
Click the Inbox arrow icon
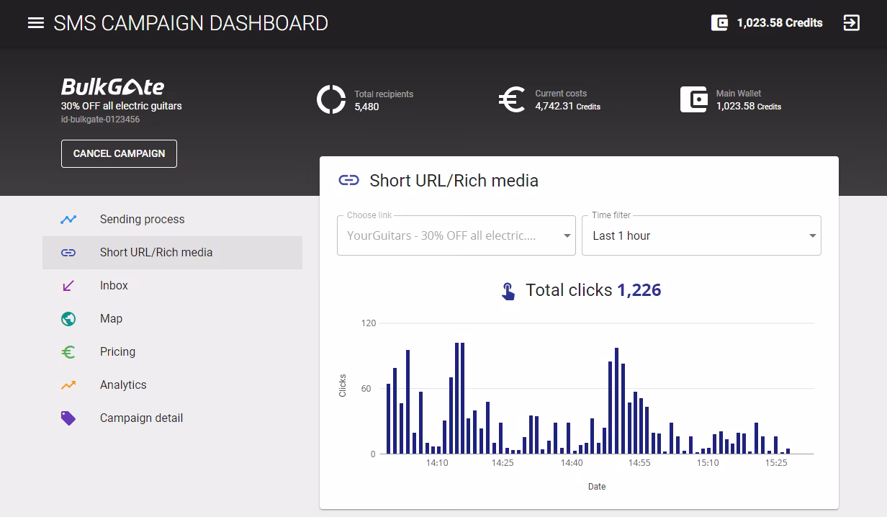click(x=68, y=286)
